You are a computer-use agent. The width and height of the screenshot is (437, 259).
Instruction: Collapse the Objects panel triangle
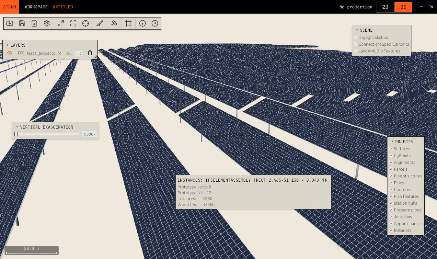[x=392, y=142]
